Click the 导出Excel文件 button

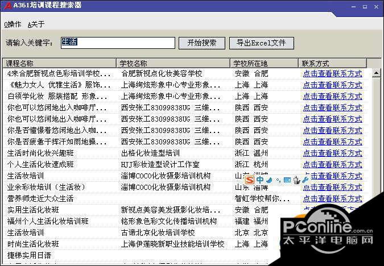[262, 43]
